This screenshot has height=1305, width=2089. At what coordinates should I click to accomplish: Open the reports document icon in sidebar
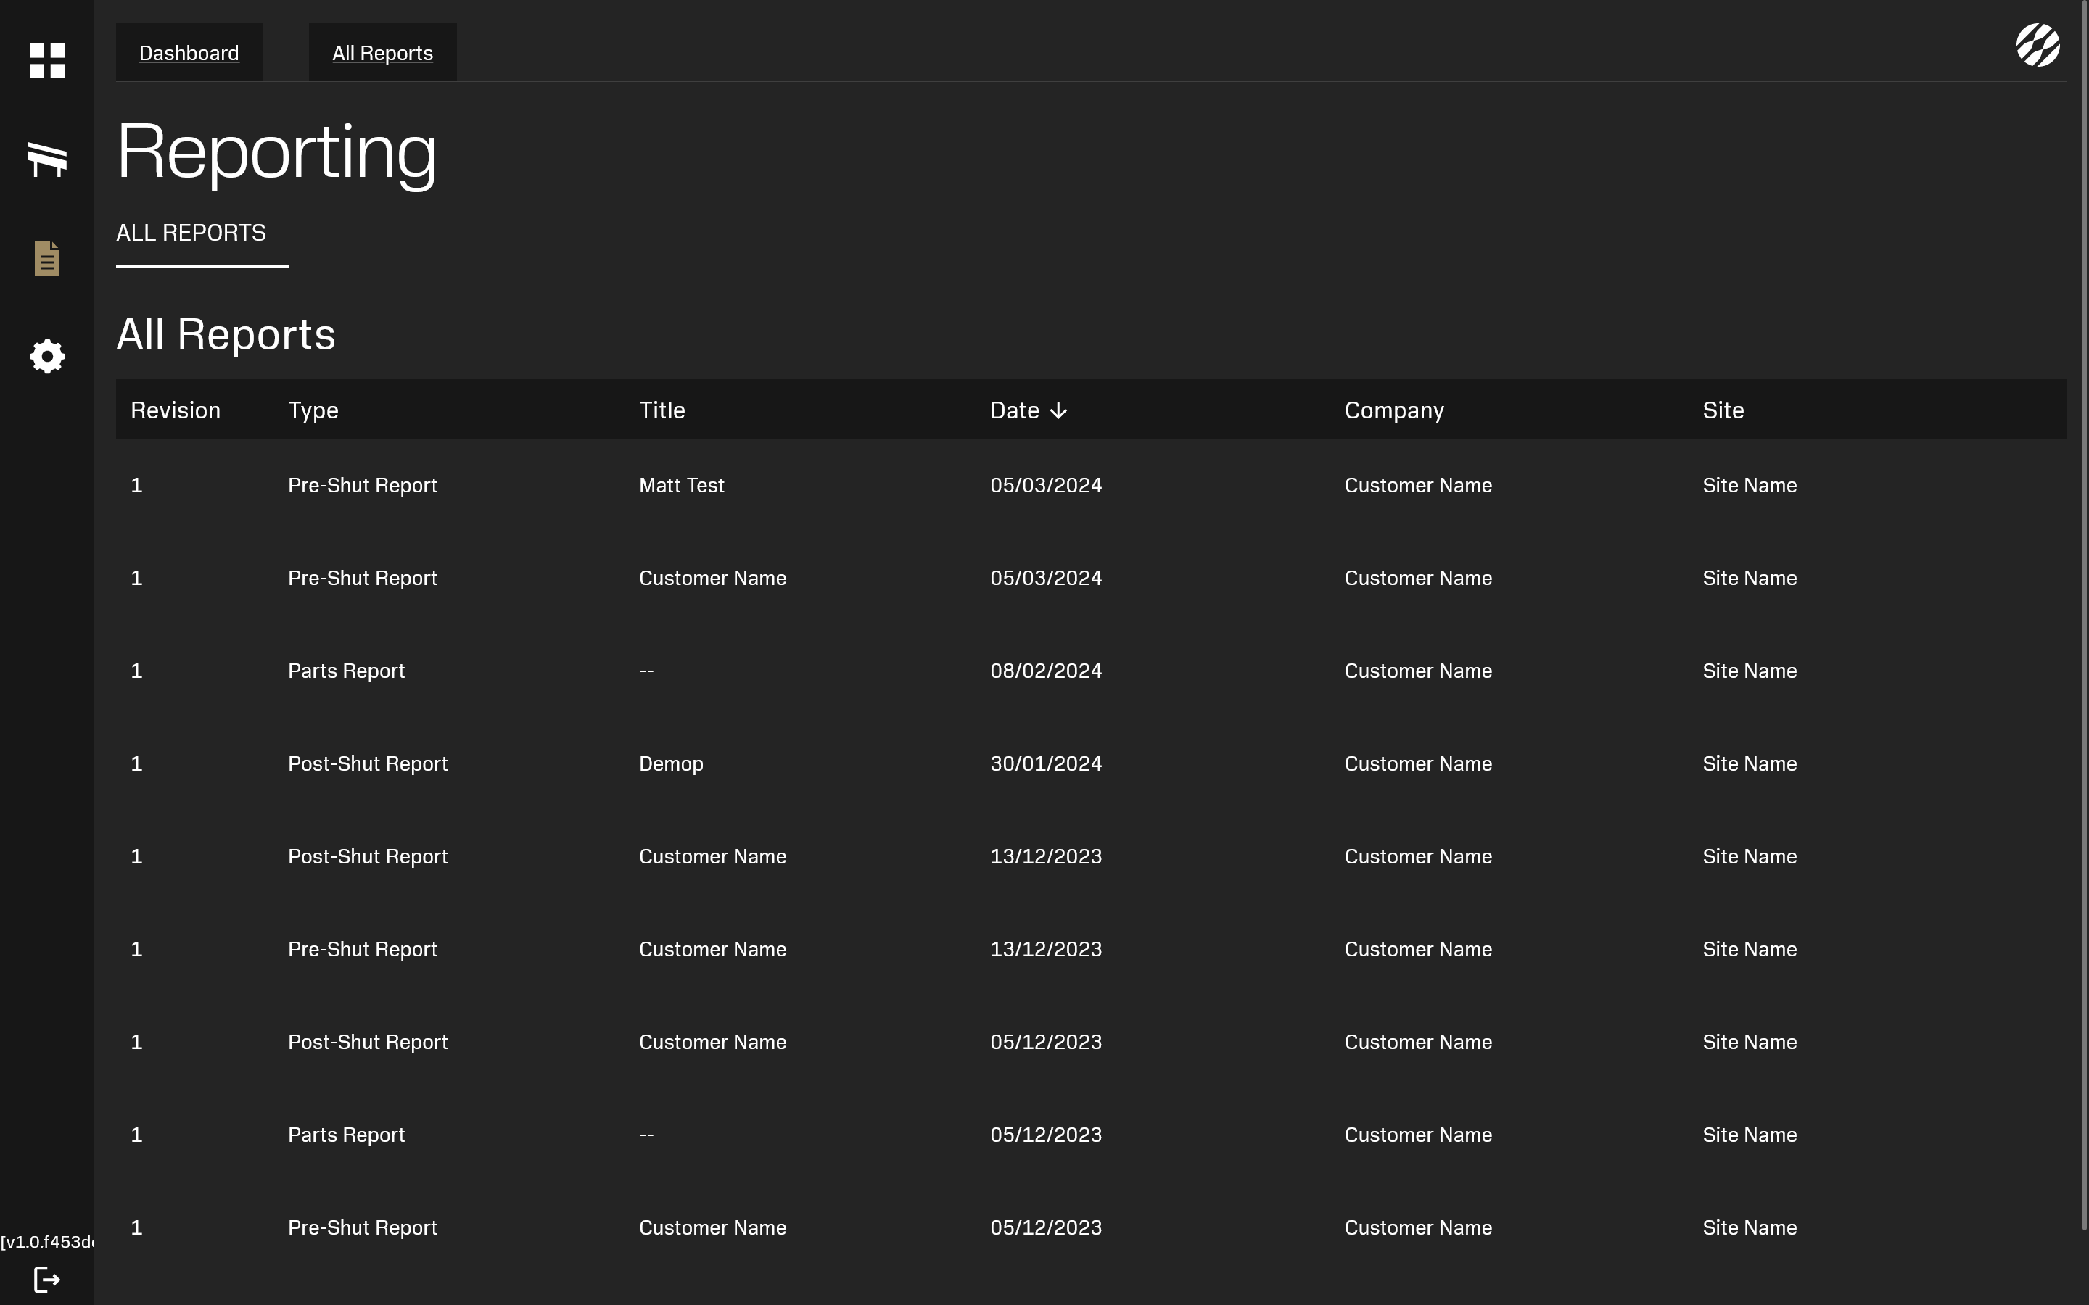coord(46,258)
